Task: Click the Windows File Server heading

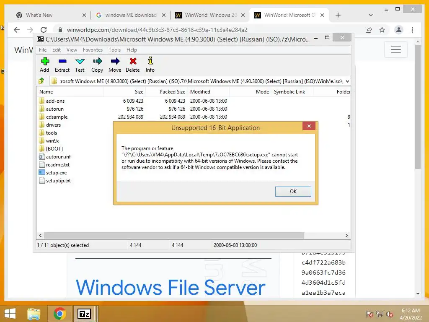Action: click(x=171, y=287)
